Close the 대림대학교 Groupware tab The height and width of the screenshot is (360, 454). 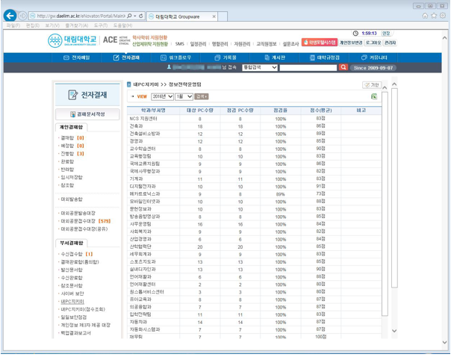tap(214, 16)
